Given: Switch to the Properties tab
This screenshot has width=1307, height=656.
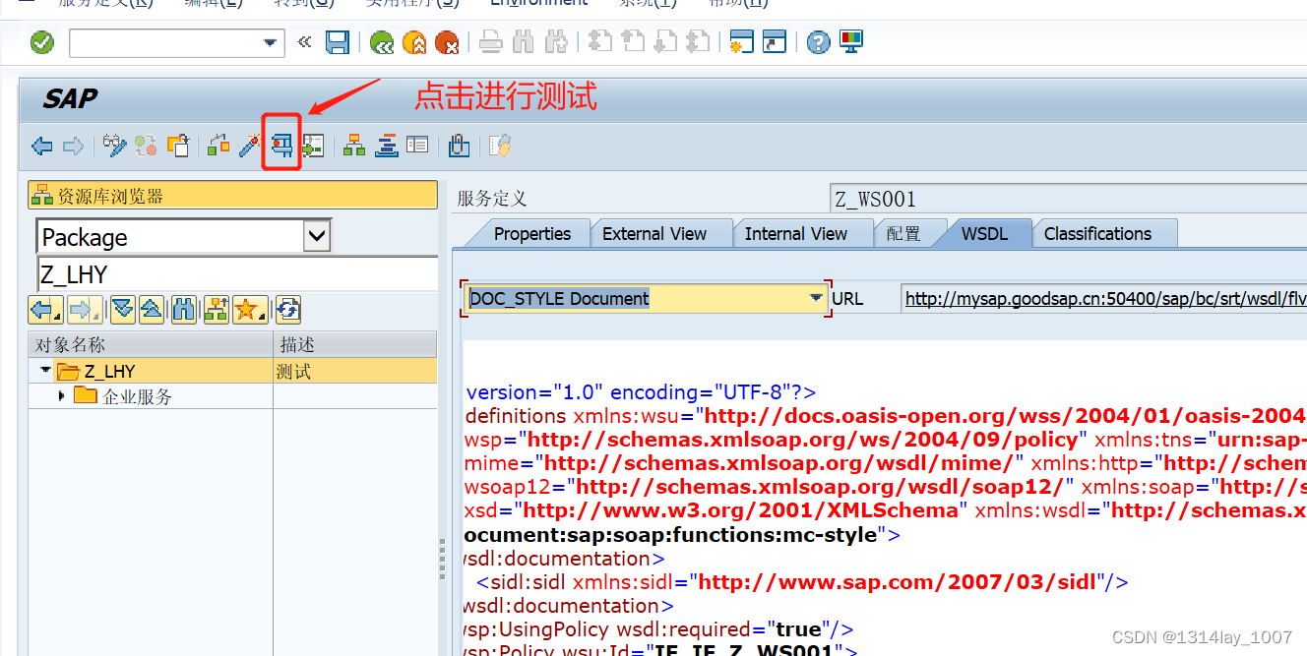Looking at the screenshot, I should (x=531, y=234).
